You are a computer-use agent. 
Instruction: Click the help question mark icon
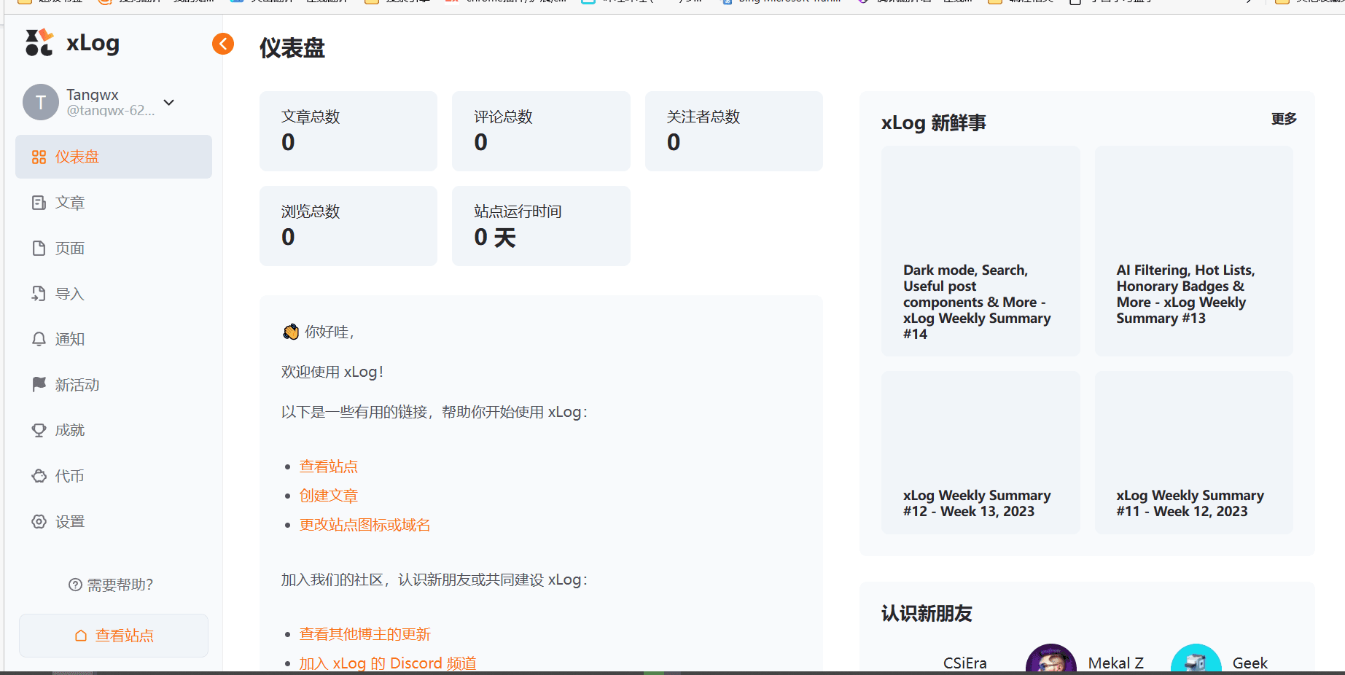(75, 585)
